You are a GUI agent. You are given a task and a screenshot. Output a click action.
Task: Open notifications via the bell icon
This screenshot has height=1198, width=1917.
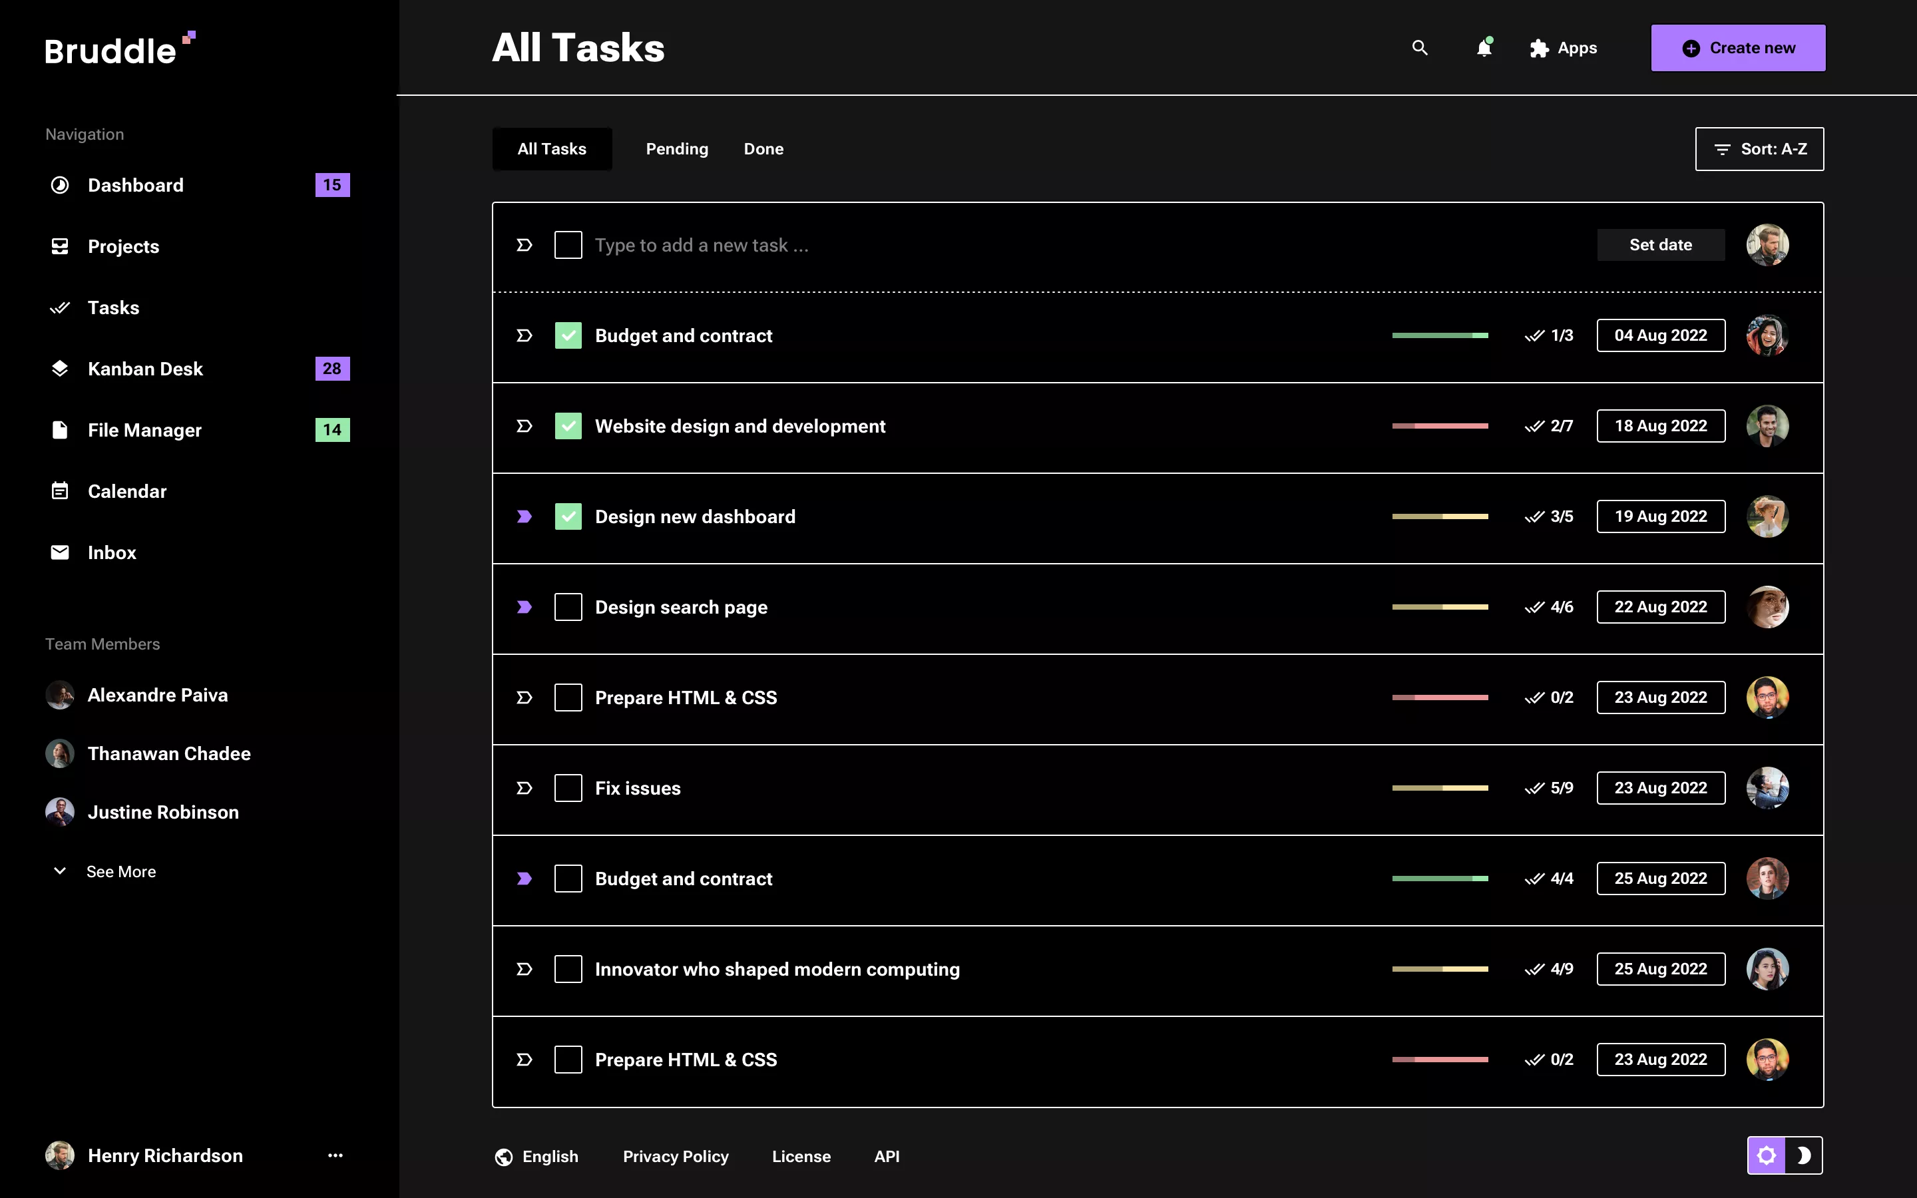coord(1483,49)
